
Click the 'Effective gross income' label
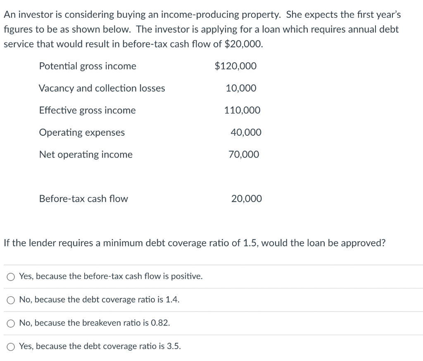point(88,111)
